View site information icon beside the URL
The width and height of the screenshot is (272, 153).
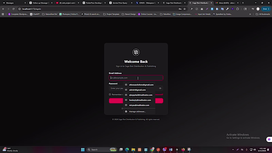click(19, 9)
